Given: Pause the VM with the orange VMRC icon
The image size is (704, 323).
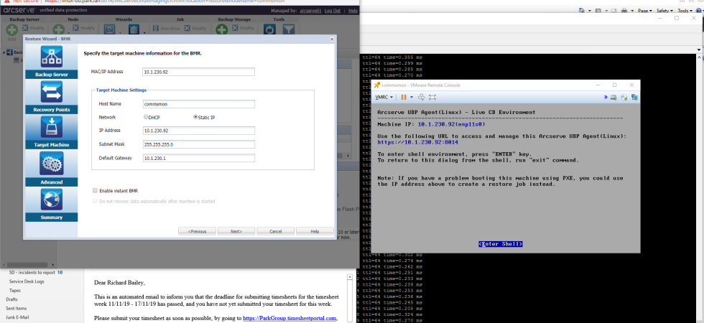Looking at the screenshot, I should click(x=404, y=97).
